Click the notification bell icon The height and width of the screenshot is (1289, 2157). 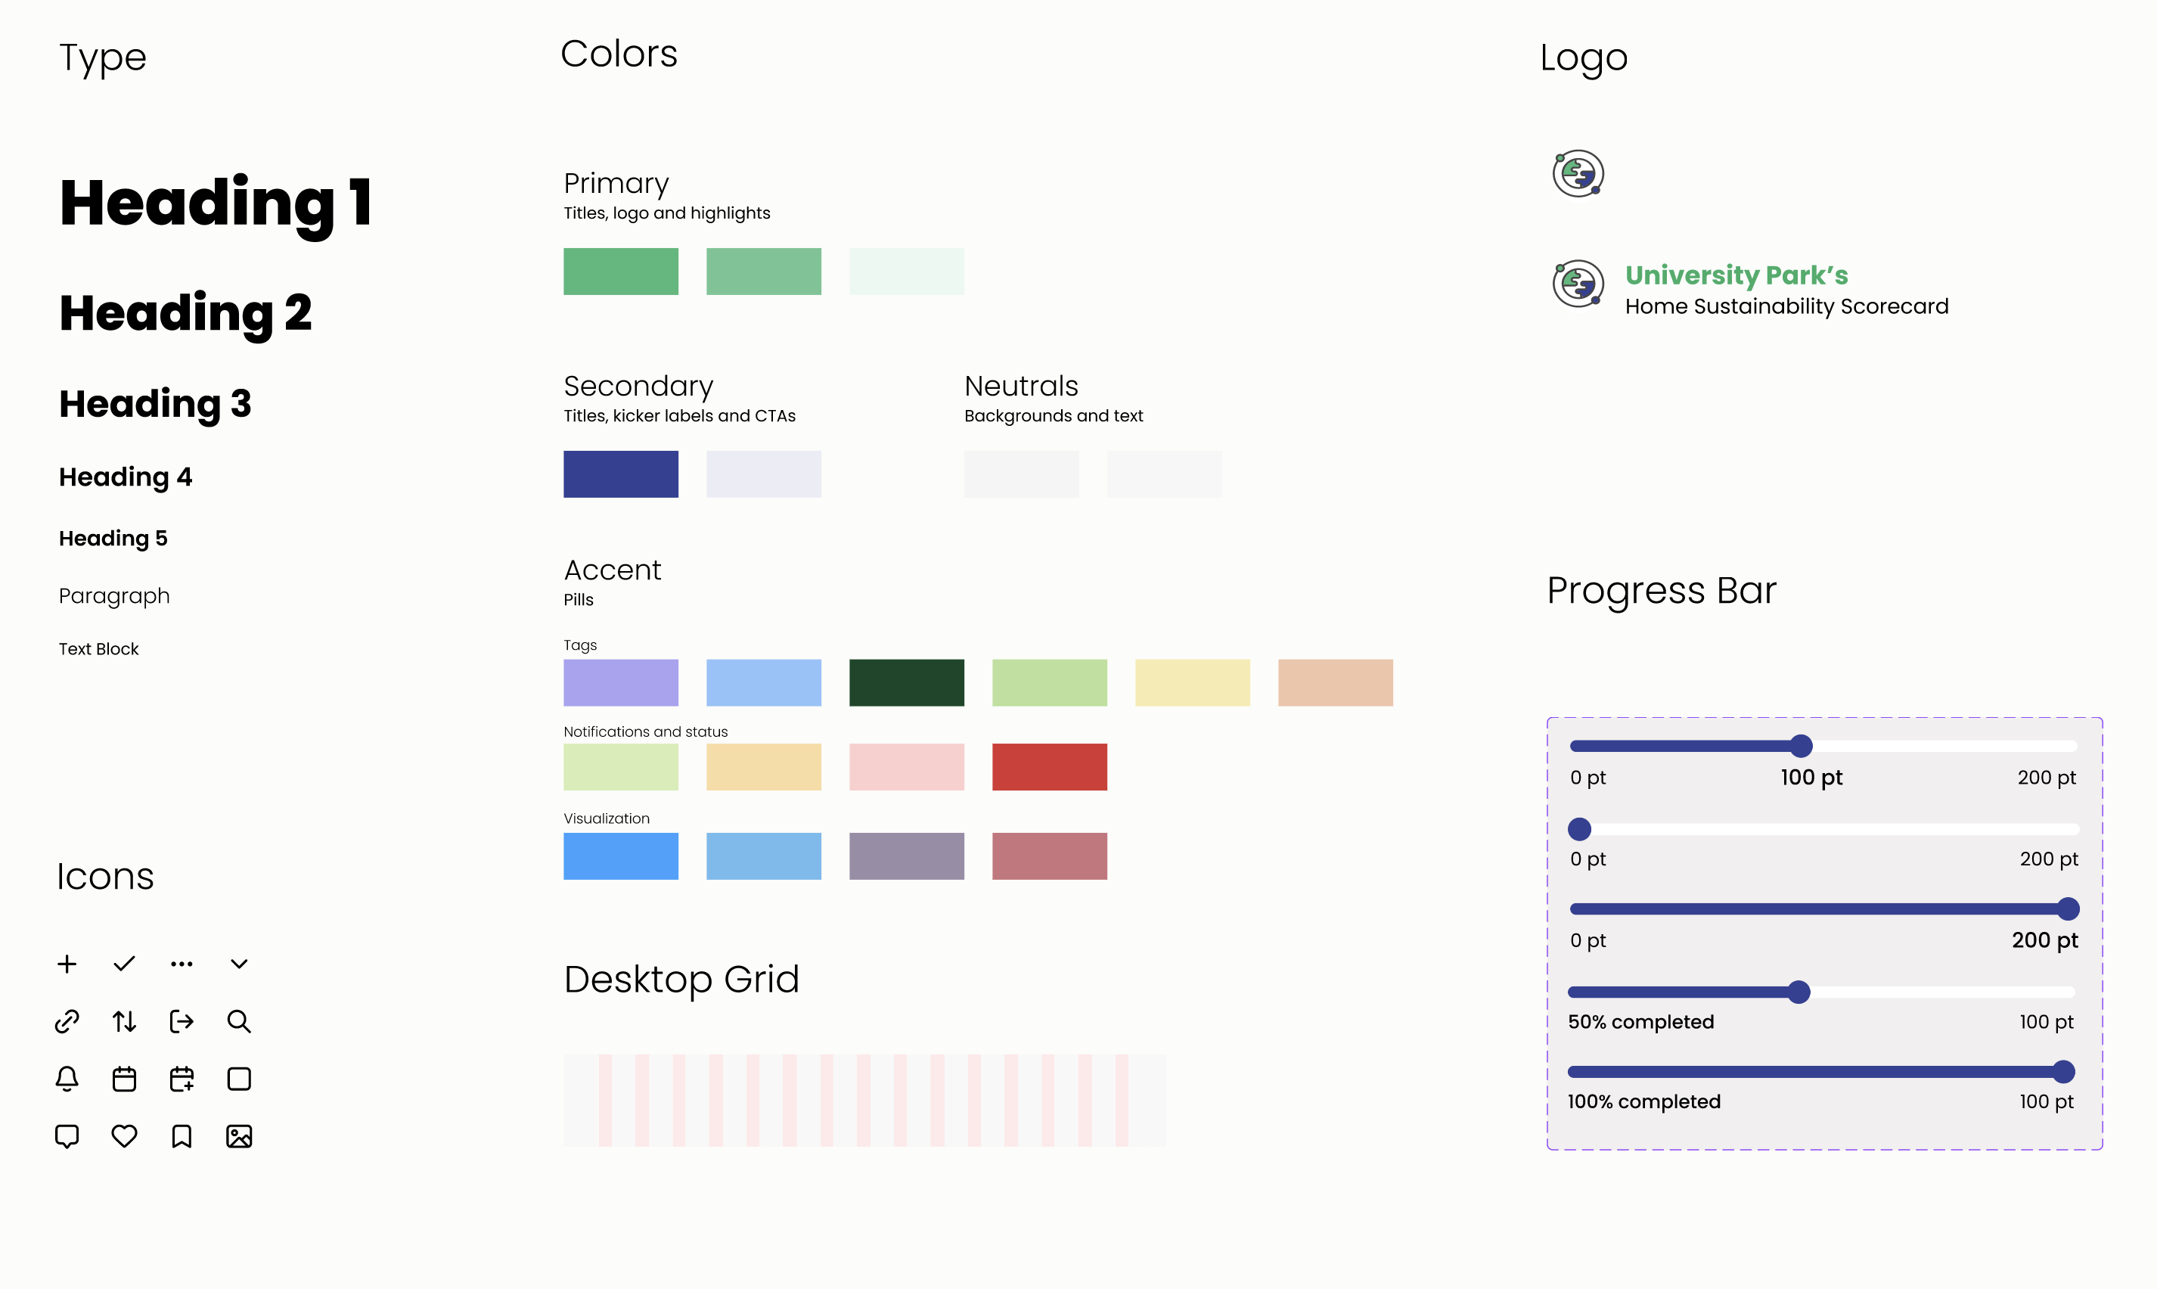[x=67, y=1079]
